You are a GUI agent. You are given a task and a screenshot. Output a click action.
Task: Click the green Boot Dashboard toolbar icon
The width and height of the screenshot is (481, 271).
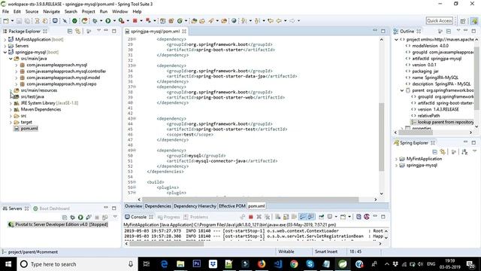(x=74, y=21)
